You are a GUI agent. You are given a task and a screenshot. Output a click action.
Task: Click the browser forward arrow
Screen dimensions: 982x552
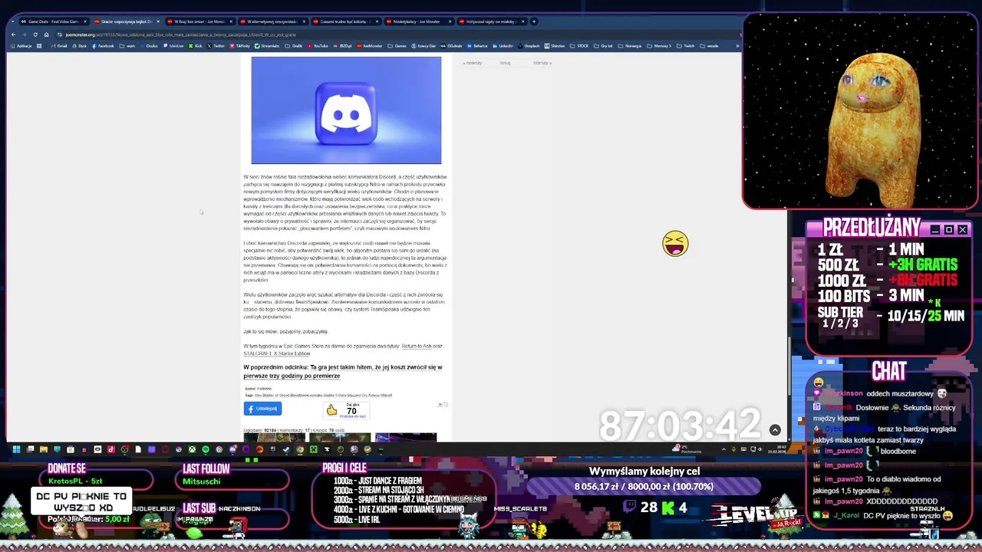[24, 34]
